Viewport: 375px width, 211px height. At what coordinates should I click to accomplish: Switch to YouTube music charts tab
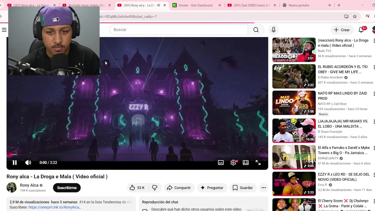click(x=86, y=5)
